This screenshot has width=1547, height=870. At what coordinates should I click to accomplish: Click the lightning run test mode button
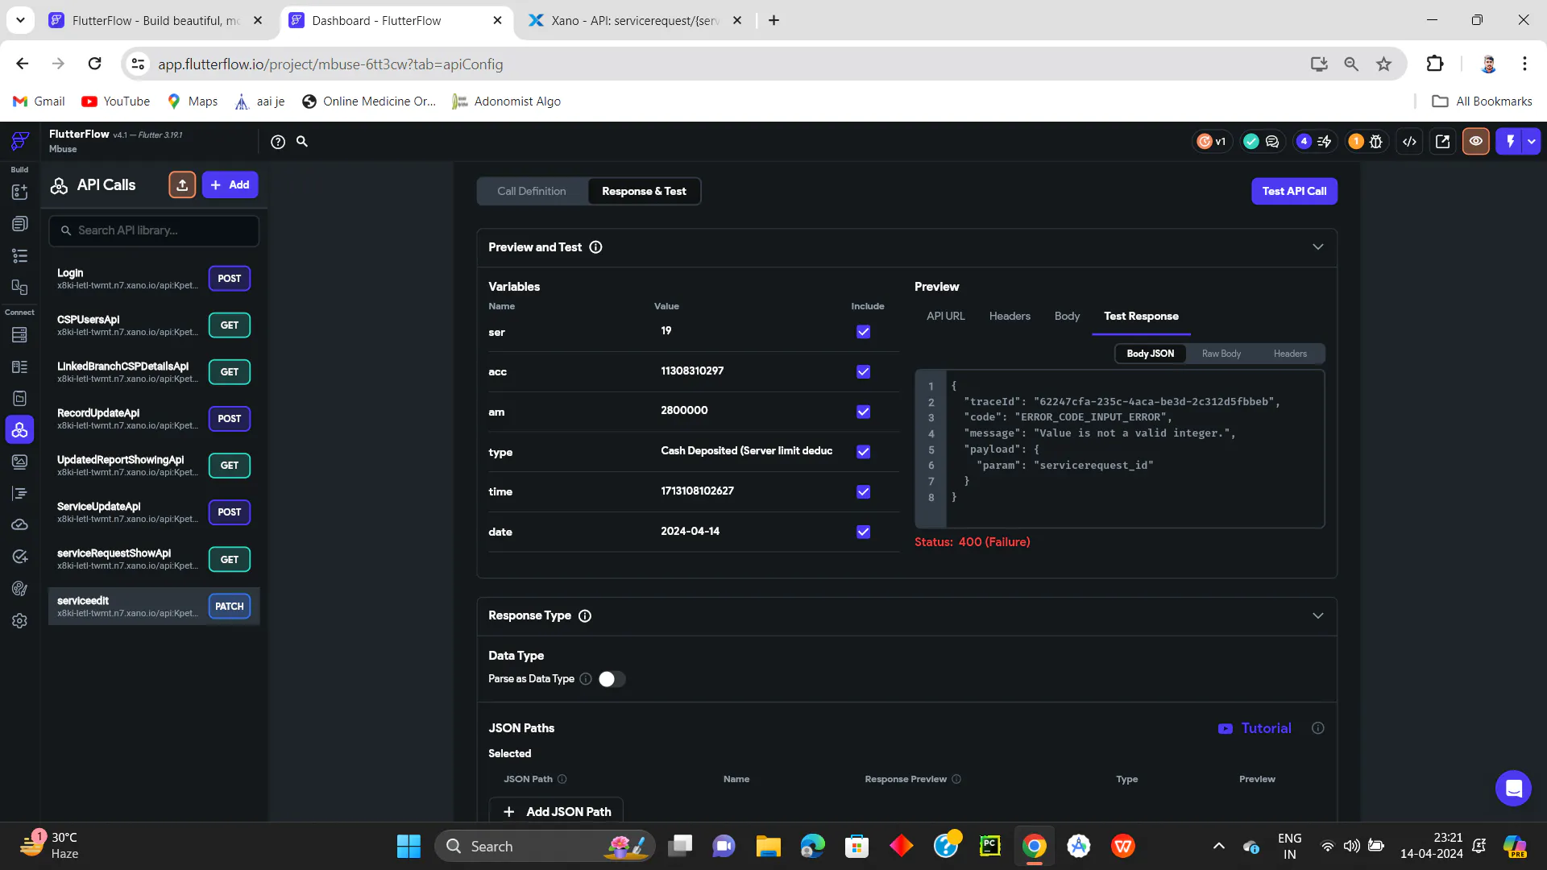(x=1510, y=141)
